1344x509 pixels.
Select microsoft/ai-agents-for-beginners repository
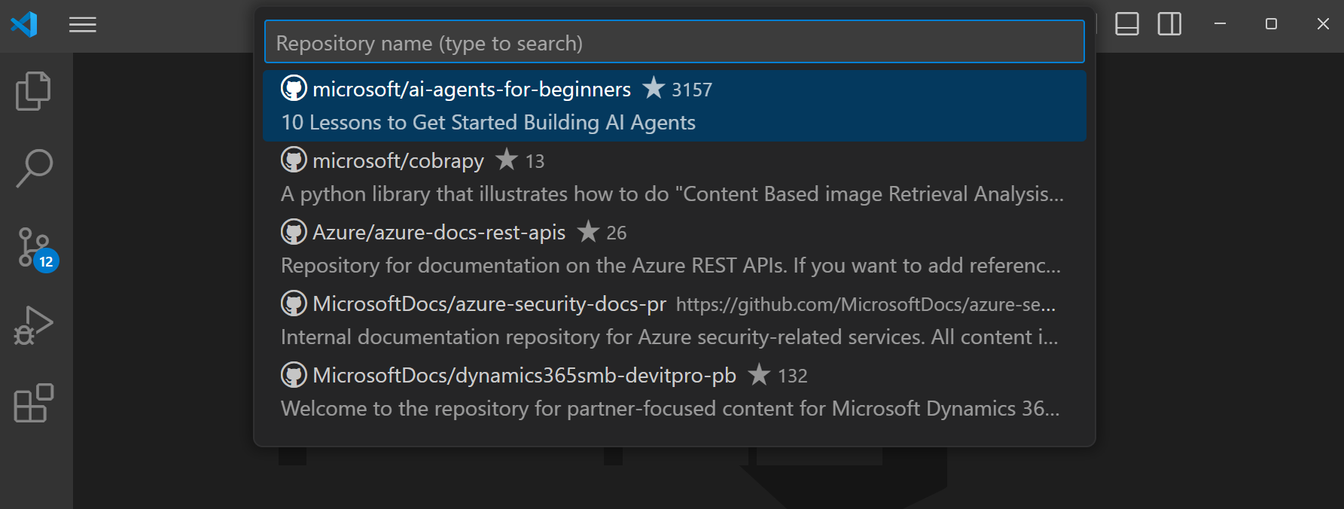coord(471,90)
